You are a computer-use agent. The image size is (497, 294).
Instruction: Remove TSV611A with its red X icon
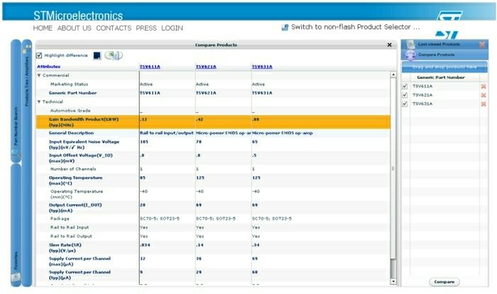click(x=484, y=86)
